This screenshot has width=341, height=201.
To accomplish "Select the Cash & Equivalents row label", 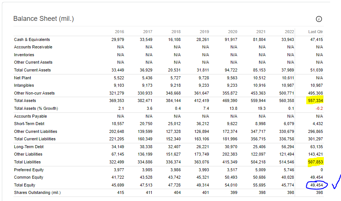I will pyautogui.click(x=32, y=39).
